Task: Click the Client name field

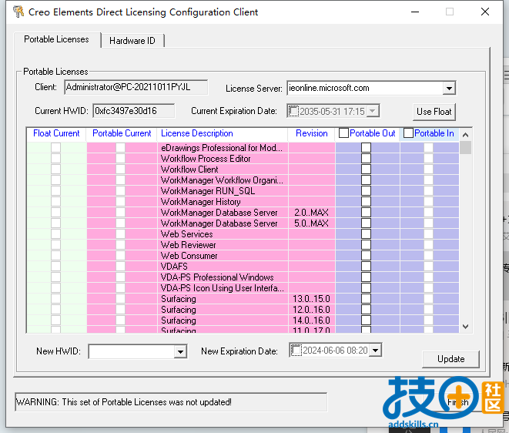Action: coord(136,87)
